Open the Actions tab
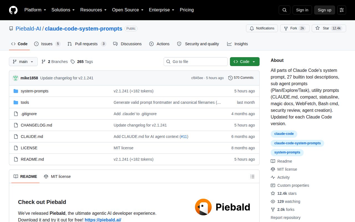Viewport: 355px width, 222px height. click(x=159, y=44)
